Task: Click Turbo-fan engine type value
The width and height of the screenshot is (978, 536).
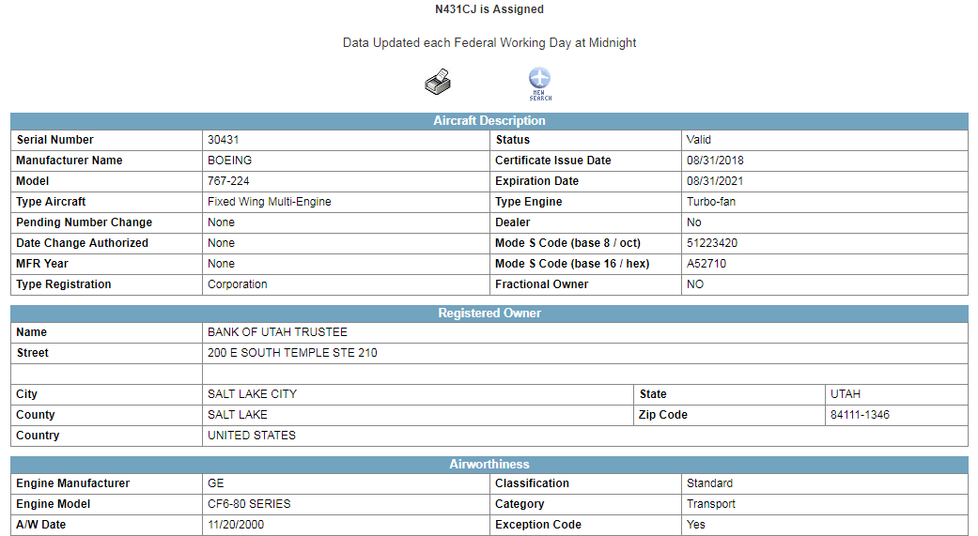Action: [711, 201]
